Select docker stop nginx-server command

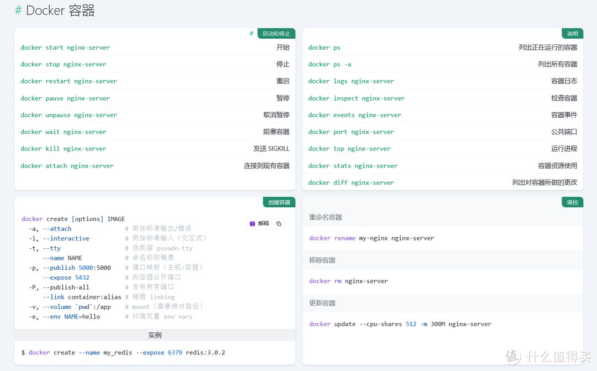click(63, 64)
